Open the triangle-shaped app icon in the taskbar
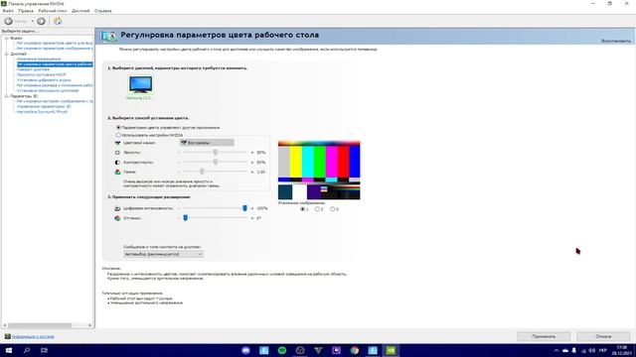 pyautogui.click(x=318, y=350)
